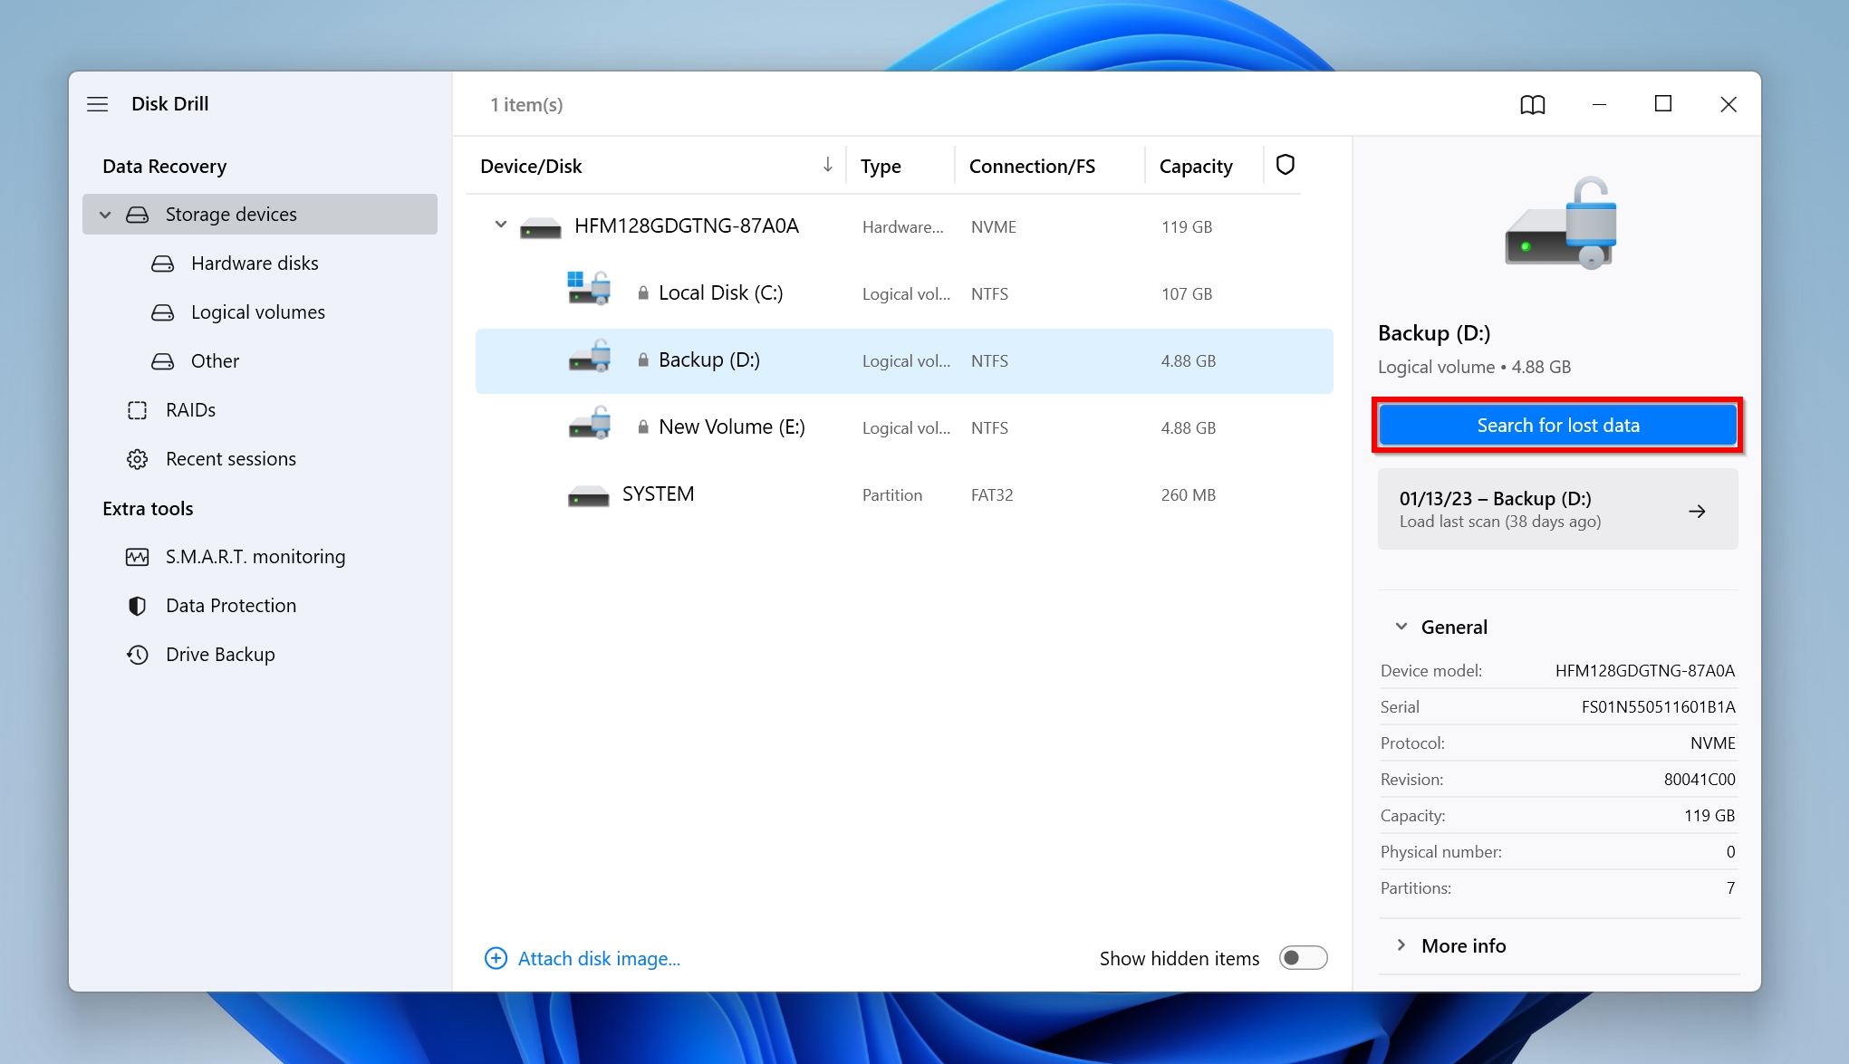Click the lock icon next to Local Disk (C:)

tap(642, 292)
